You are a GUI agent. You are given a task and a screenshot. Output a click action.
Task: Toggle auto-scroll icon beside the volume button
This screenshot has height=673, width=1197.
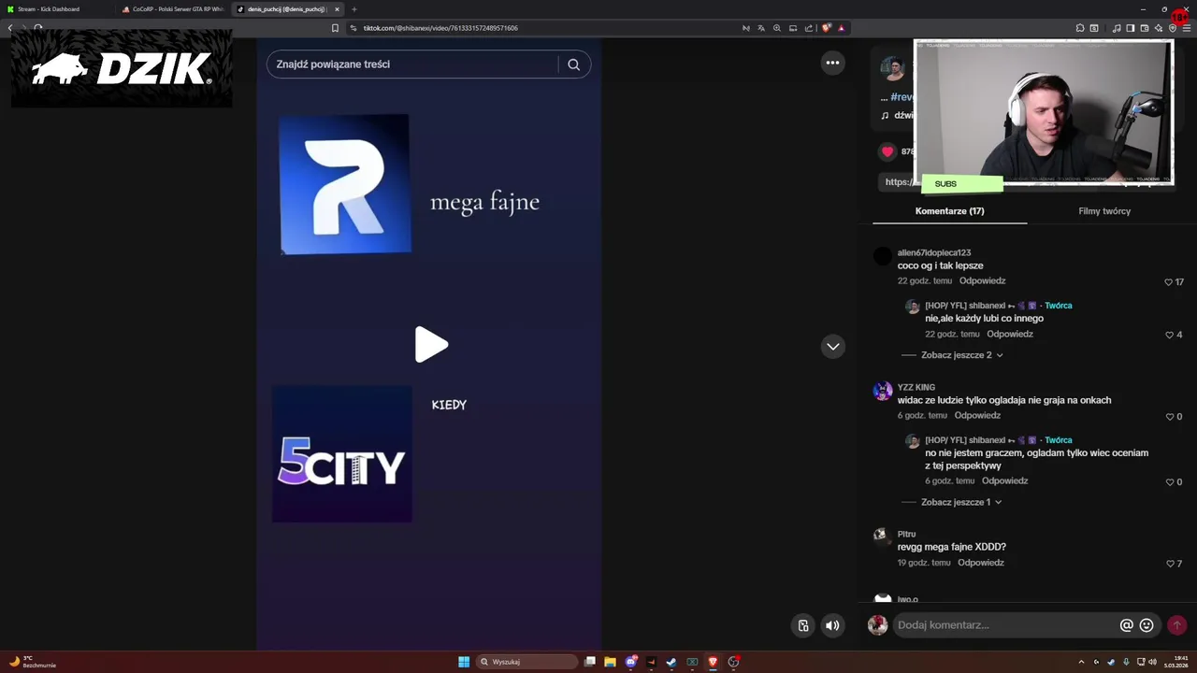click(x=803, y=625)
